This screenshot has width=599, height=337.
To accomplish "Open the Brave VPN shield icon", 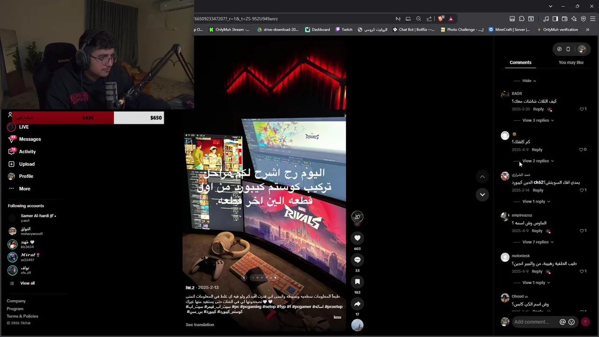I will point(583,19).
